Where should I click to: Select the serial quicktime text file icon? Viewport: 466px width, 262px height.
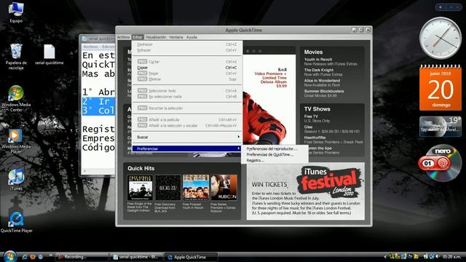(50, 55)
